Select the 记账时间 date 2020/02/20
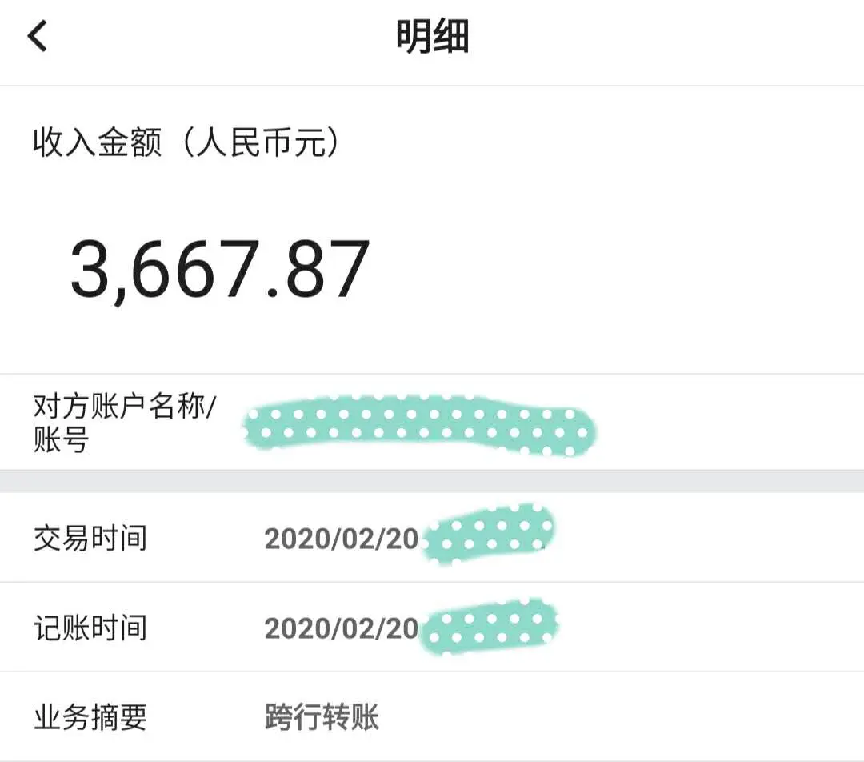864x762 pixels. pos(341,628)
